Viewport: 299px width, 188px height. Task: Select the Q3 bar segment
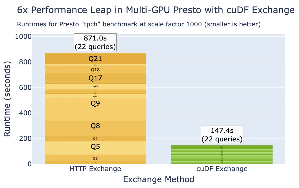[95, 158]
